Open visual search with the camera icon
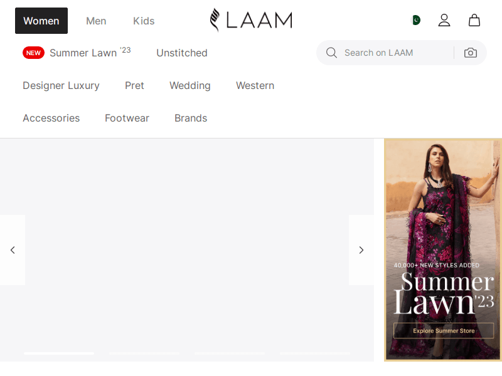Image resolution: width=502 pixels, height=376 pixels. click(471, 53)
